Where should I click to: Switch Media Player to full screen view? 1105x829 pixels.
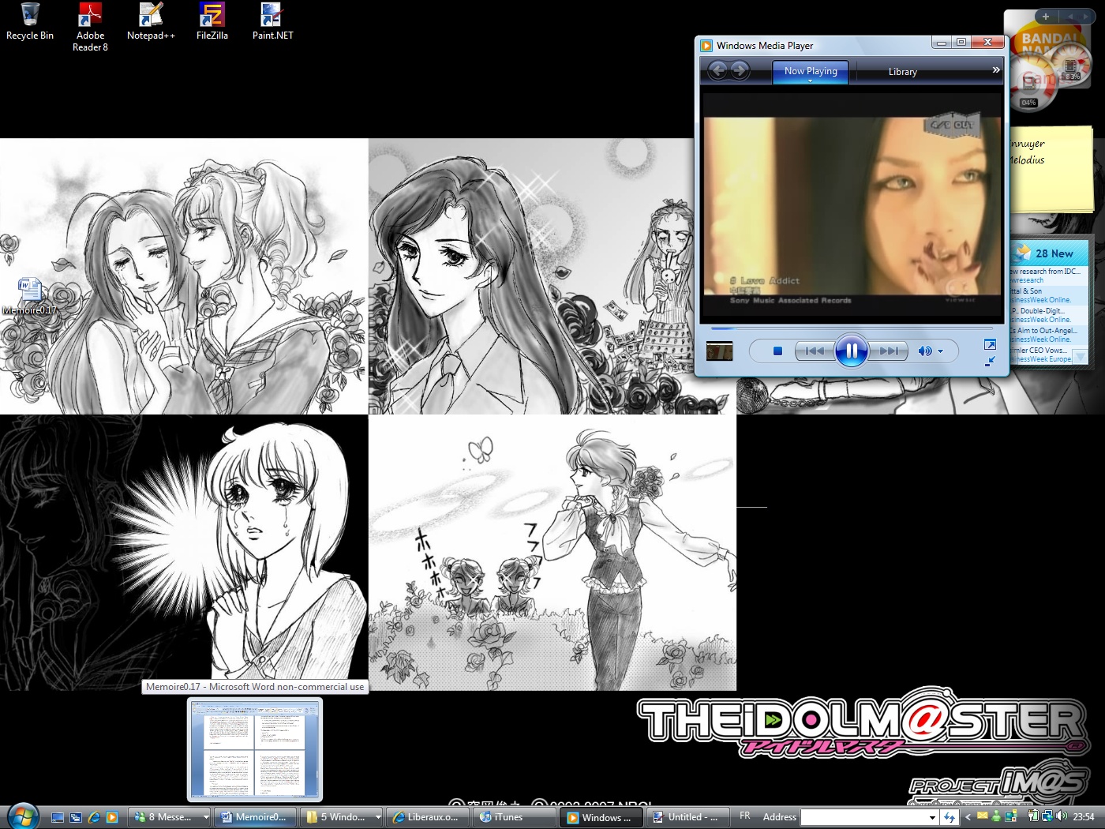(x=990, y=344)
